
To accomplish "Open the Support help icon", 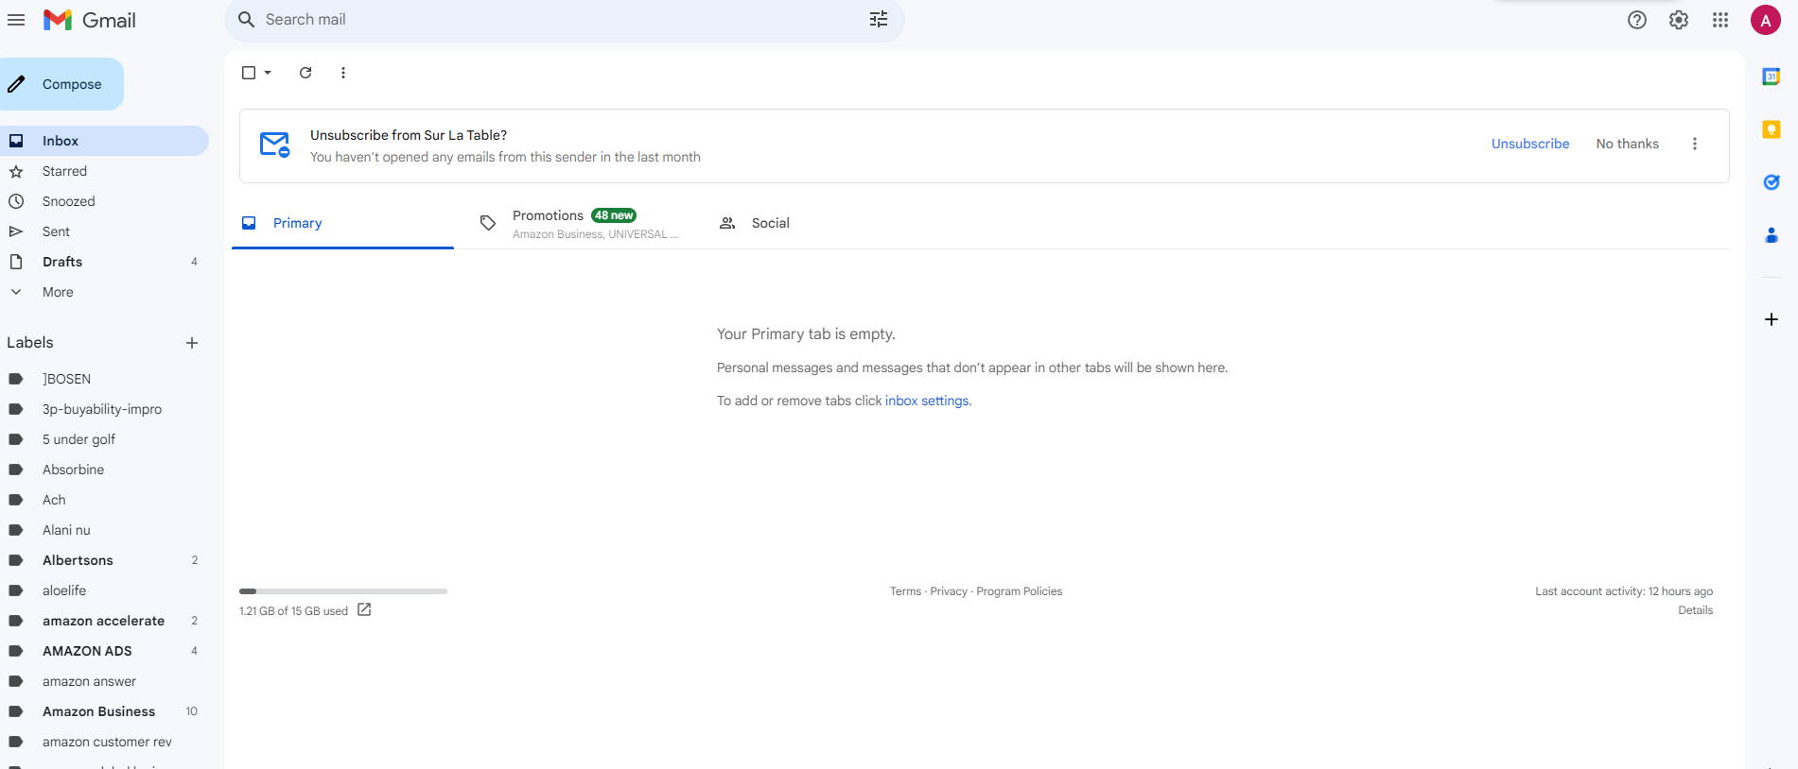I will point(1637,20).
